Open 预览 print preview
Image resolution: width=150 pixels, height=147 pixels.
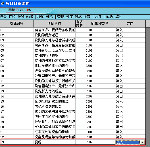pos(21,17)
